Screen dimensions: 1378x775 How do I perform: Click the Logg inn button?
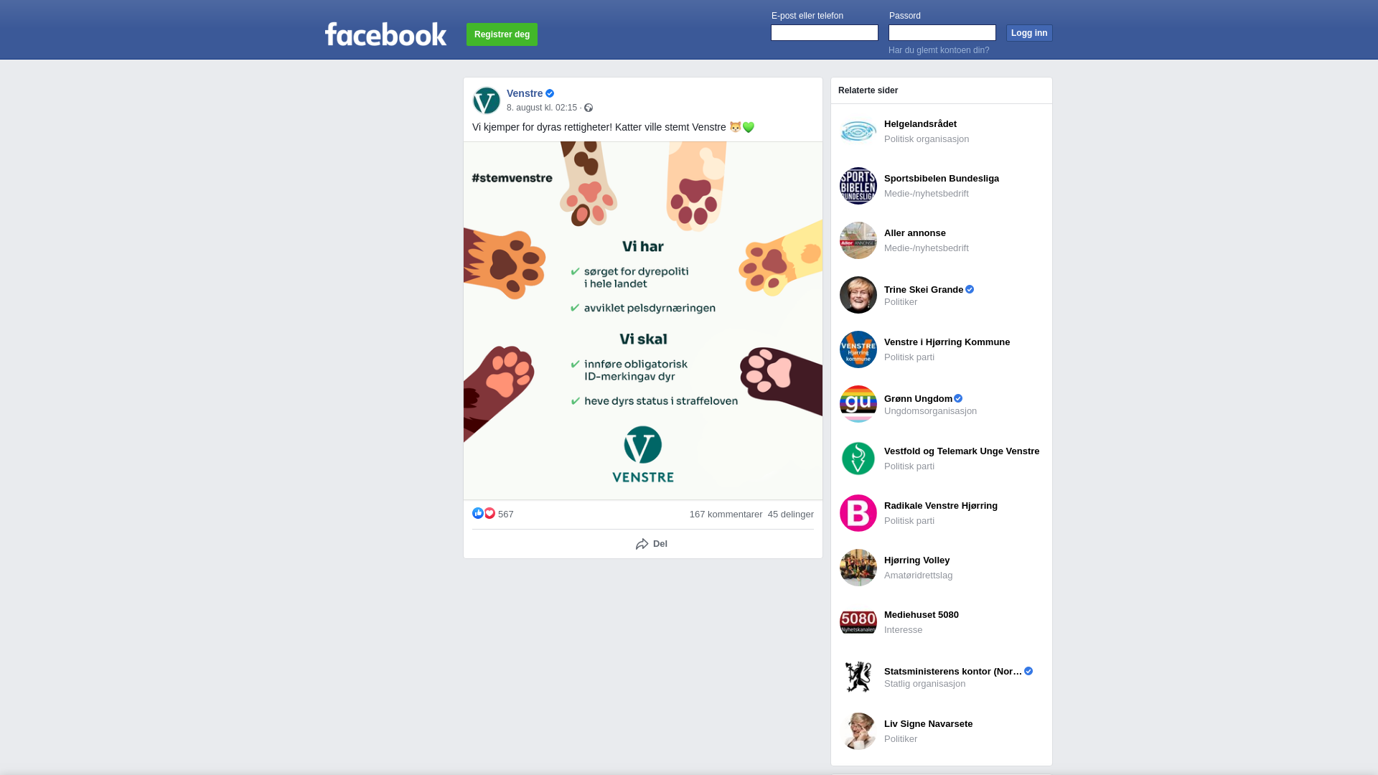pos(1029,33)
